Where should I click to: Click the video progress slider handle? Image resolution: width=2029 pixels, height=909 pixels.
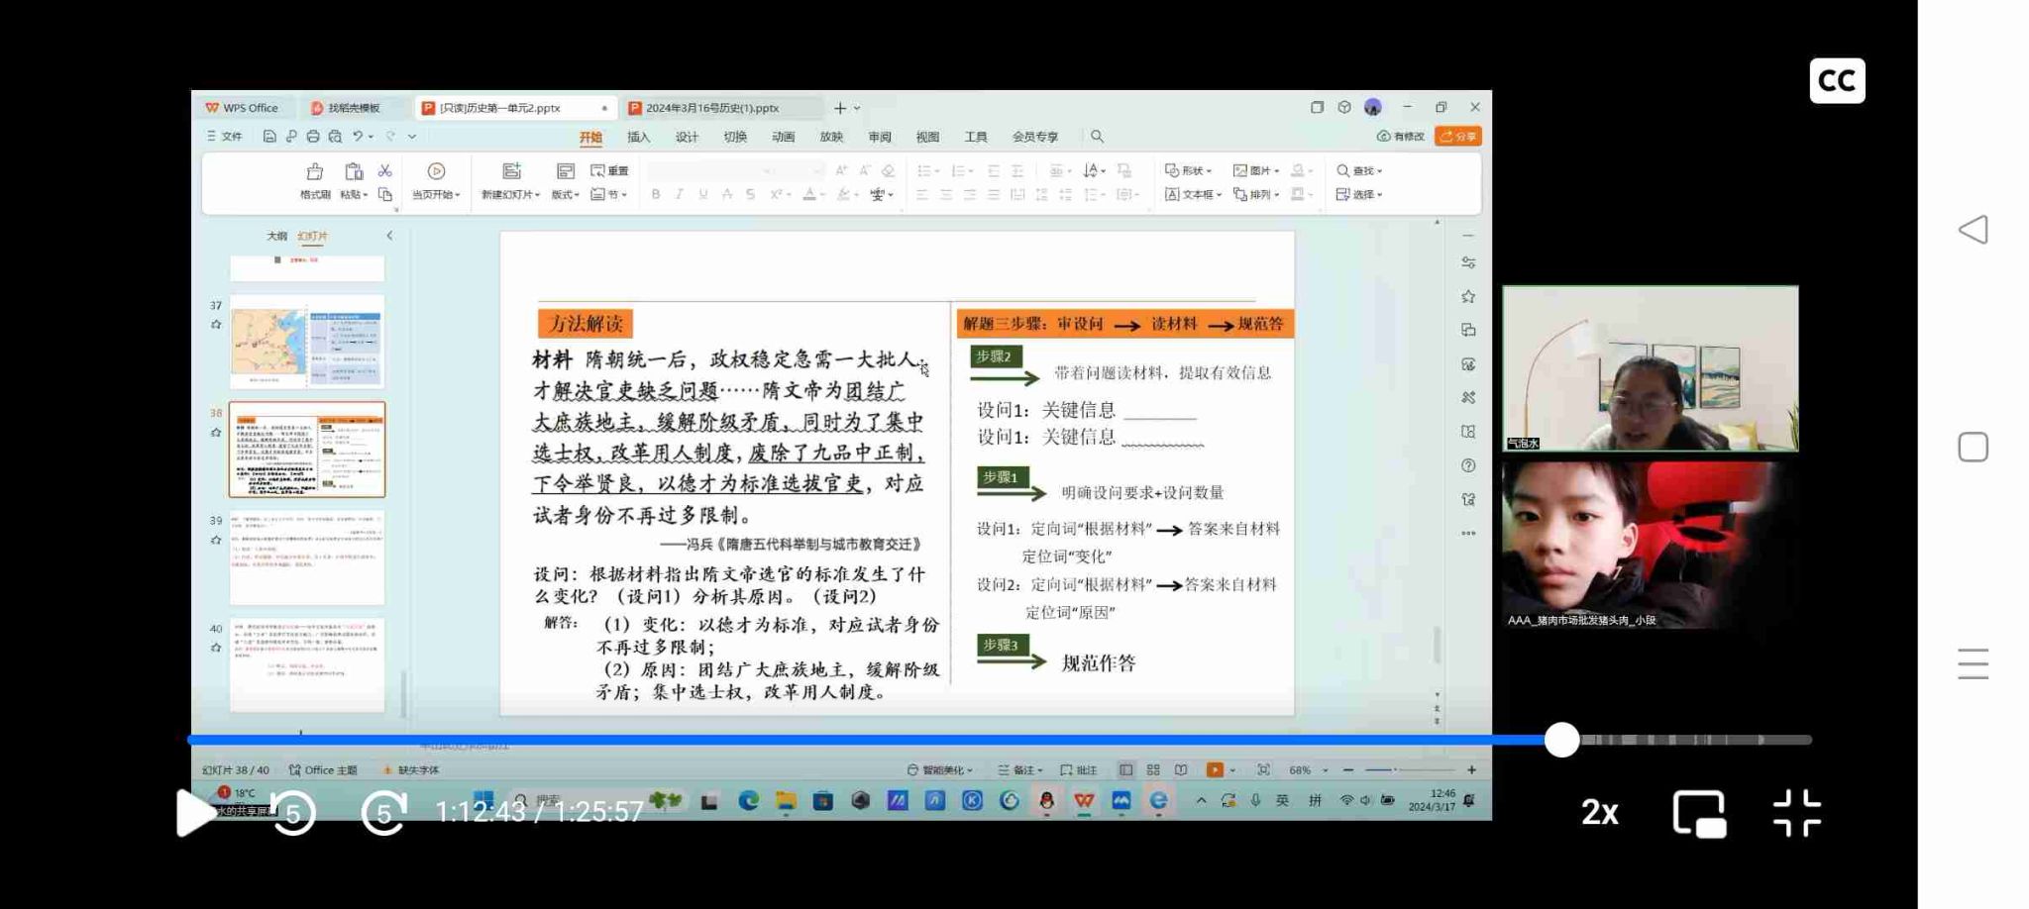[1562, 740]
